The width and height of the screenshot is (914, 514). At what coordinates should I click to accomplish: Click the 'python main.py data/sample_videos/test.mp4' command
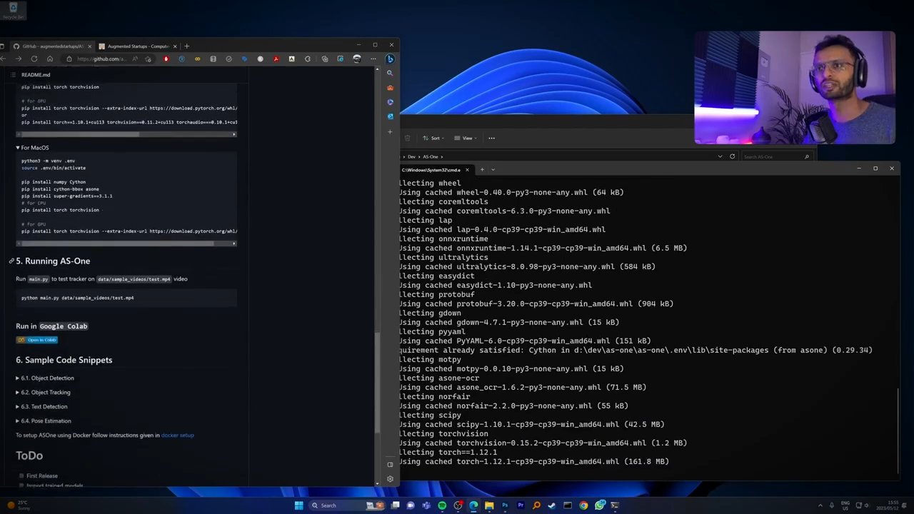point(77,298)
